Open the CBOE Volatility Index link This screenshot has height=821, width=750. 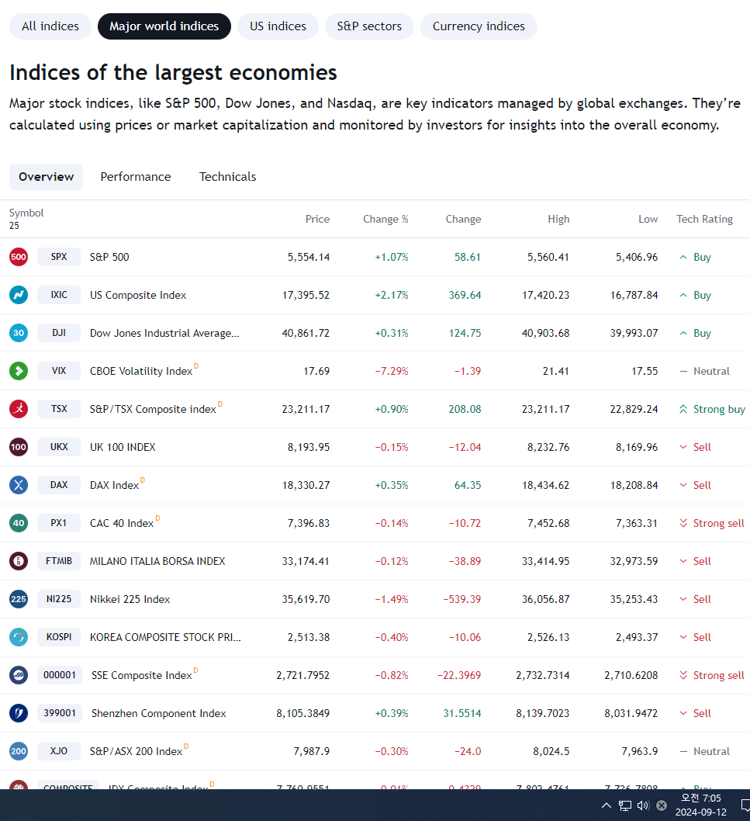(x=141, y=371)
